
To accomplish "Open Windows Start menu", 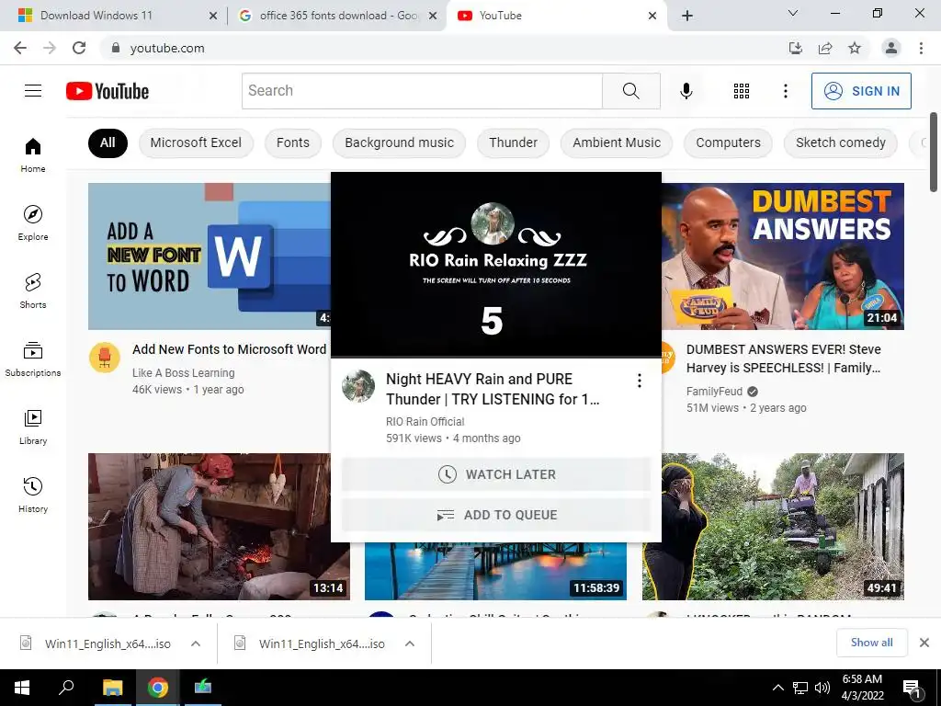I will (x=22, y=688).
